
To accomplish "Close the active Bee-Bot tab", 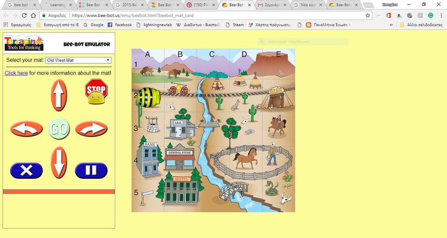I will coord(249,5).
